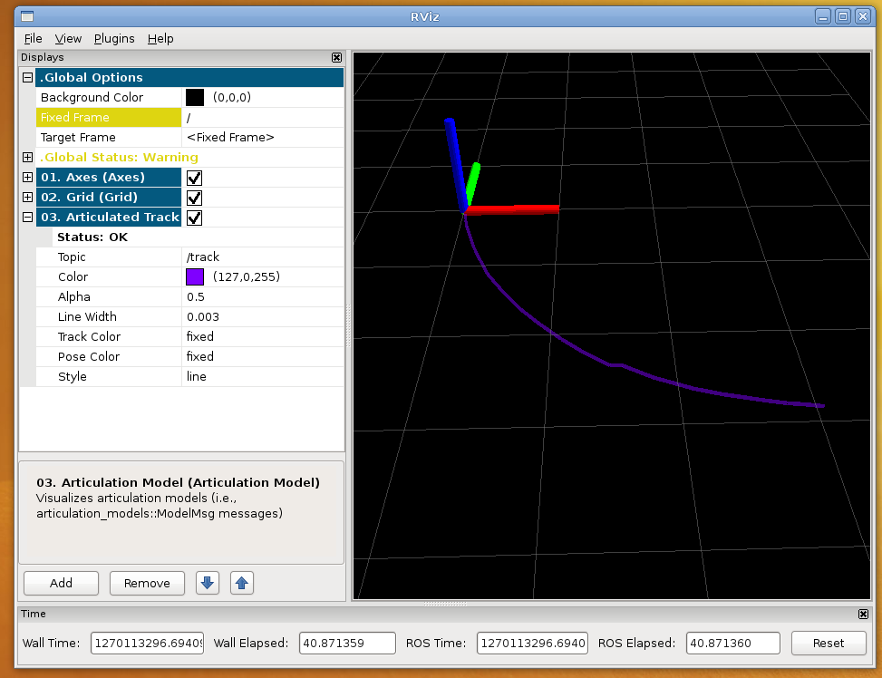The width and height of the screenshot is (882, 678).
Task: Click the move display up arrow icon
Action: point(241,583)
